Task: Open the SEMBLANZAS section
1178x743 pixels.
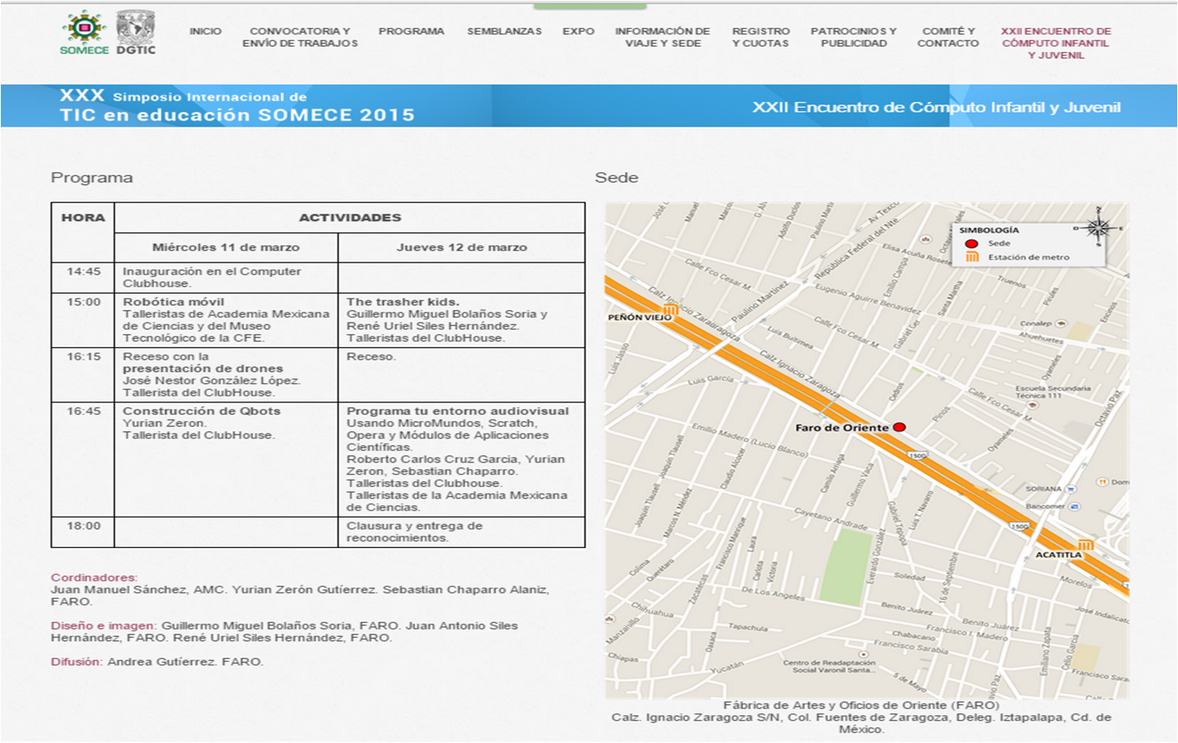Action: point(505,31)
